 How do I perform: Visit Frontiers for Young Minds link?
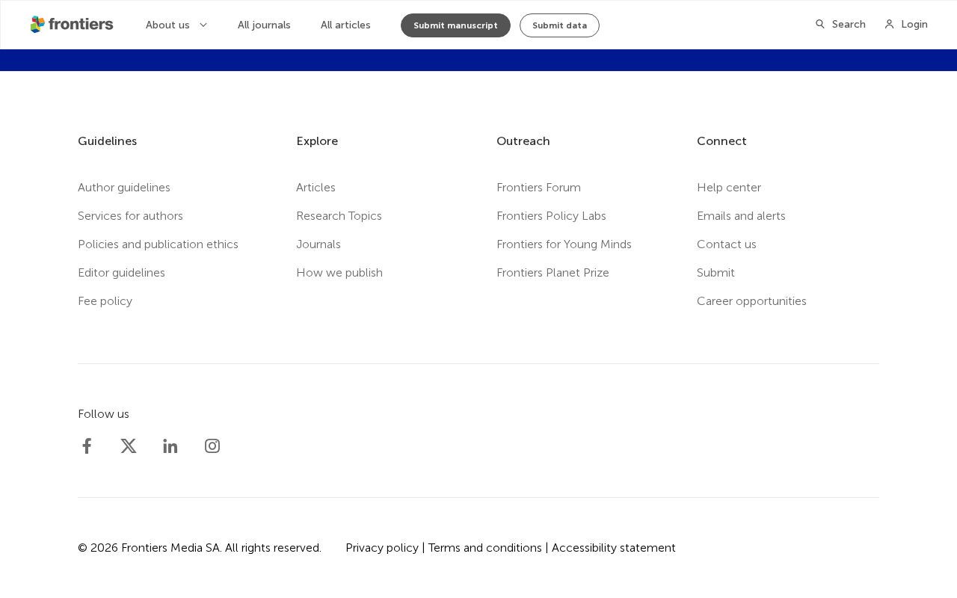pyautogui.click(x=564, y=244)
